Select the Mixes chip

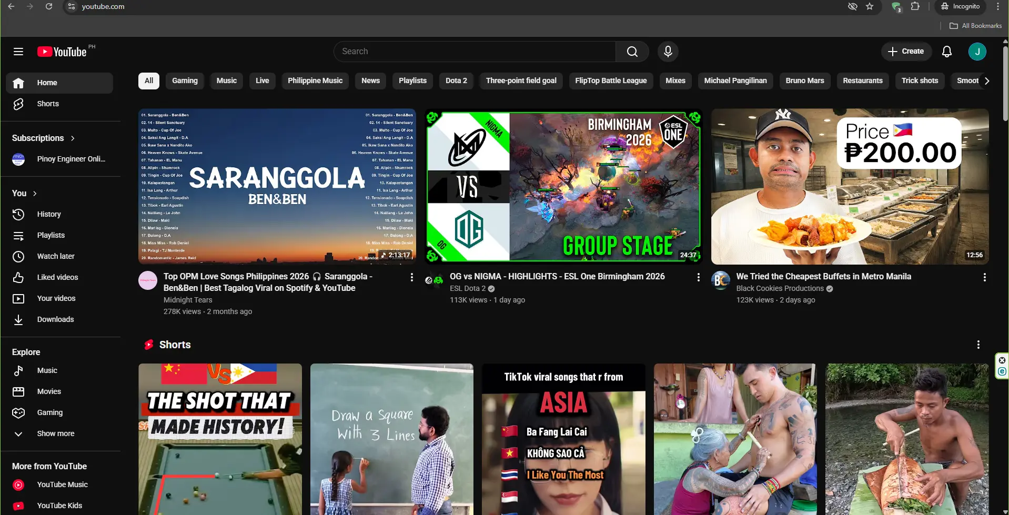pos(675,80)
